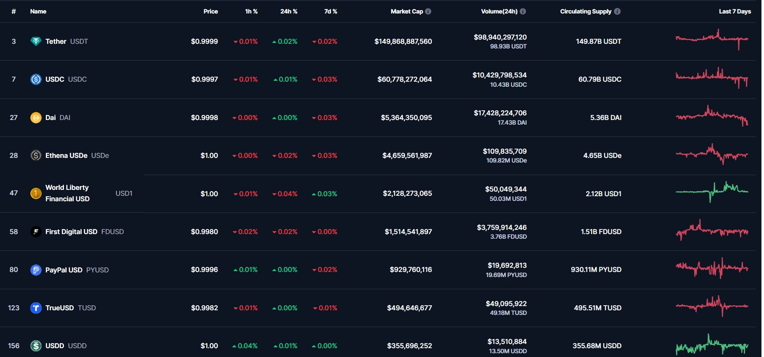
Task: Sort by the Circulating Supply header text
Action: coord(586,11)
